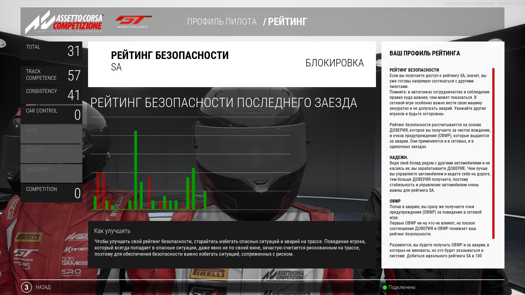Click the circled 3 back icon
525x295 pixels.
coord(27,287)
